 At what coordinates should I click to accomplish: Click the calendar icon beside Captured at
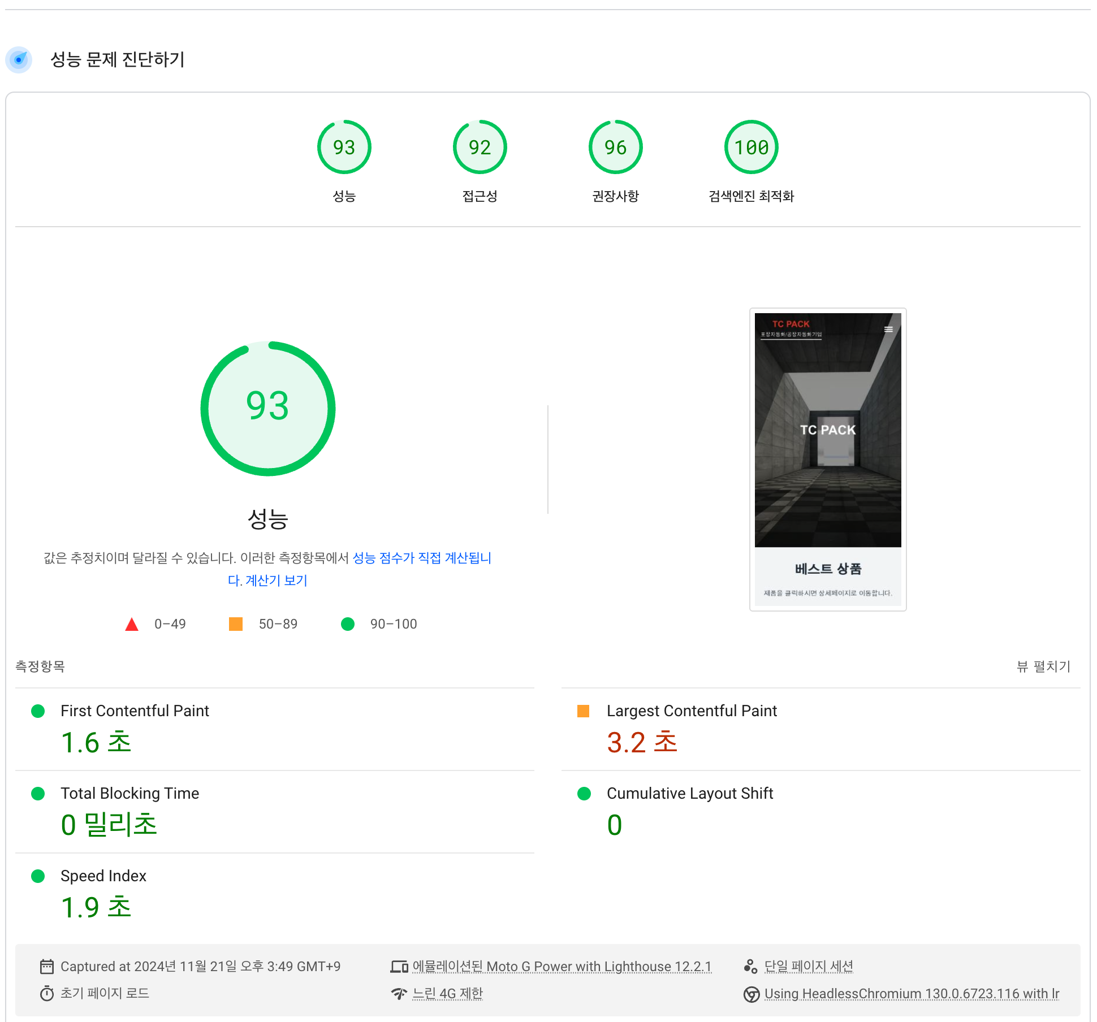(47, 967)
